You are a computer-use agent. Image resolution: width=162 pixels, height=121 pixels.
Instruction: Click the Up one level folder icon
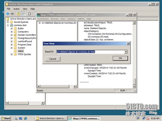[x=18, y=14]
